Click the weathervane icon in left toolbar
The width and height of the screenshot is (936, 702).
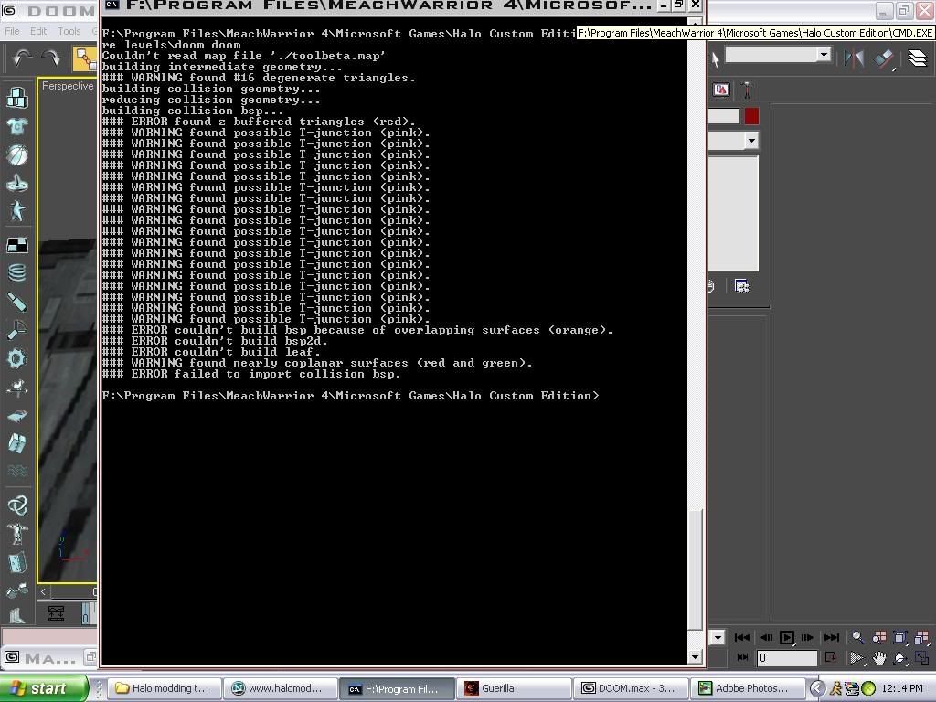coord(16,388)
